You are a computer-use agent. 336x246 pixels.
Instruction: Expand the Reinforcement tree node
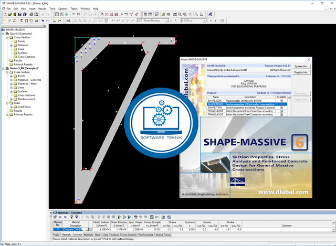pyautogui.click(x=12, y=99)
